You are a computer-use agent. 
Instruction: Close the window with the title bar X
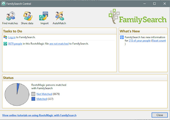click(165, 3)
